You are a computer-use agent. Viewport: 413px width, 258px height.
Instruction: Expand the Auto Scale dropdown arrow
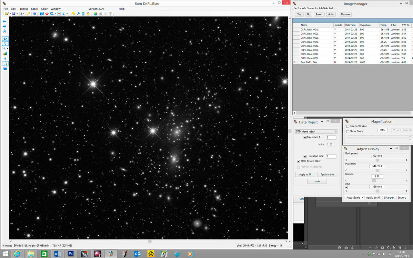[x=363, y=198]
